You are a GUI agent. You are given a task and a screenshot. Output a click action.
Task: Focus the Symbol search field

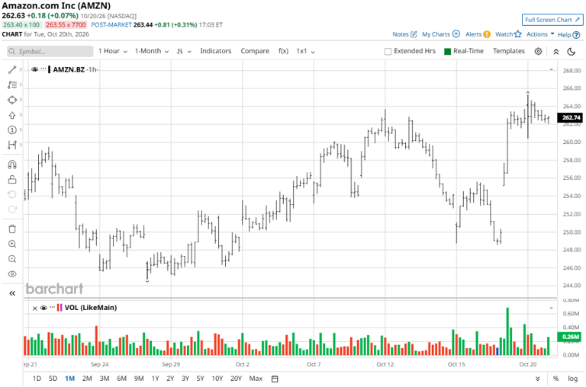coord(50,52)
